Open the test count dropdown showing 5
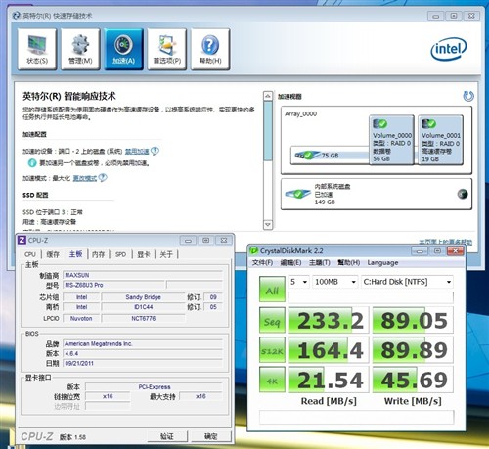 coord(298,282)
